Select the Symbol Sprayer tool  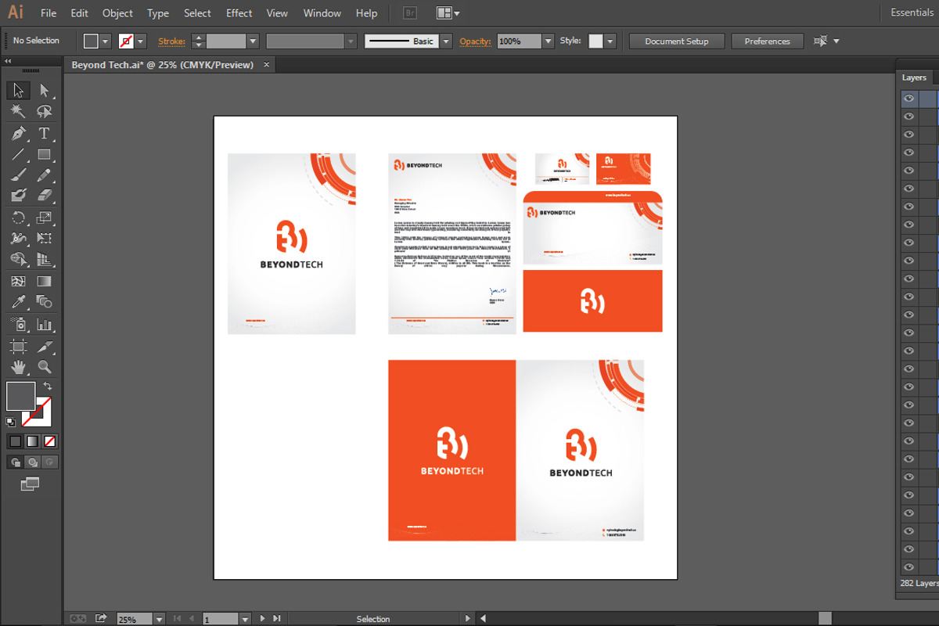[x=18, y=324]
